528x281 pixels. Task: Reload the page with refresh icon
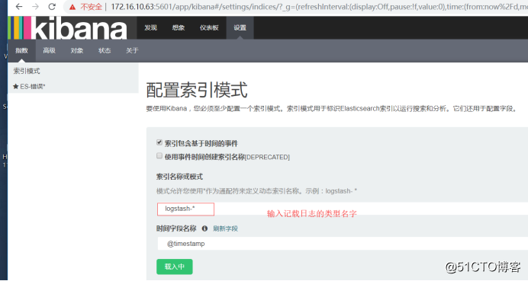pyautogui.click(x=52, y=7)
